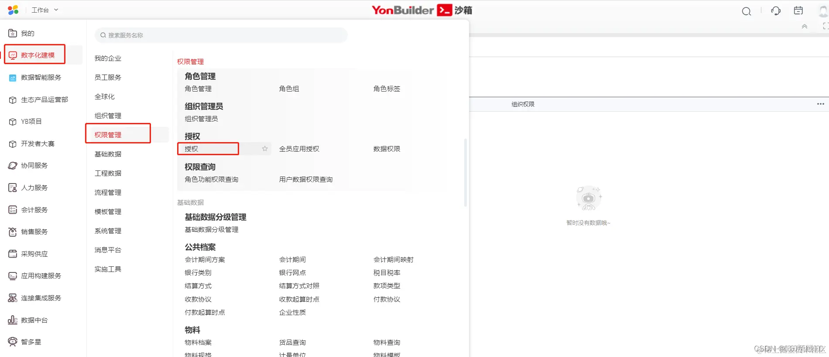Open the 角色组 service link
The height and width of the screenshot is (357, 829).
(289, 89)
